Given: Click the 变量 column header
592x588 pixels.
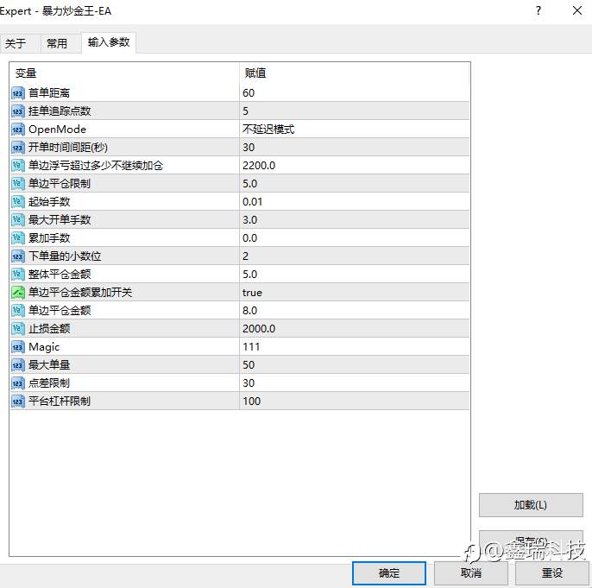Looking at the screenshot, I should tap(124, 73).
